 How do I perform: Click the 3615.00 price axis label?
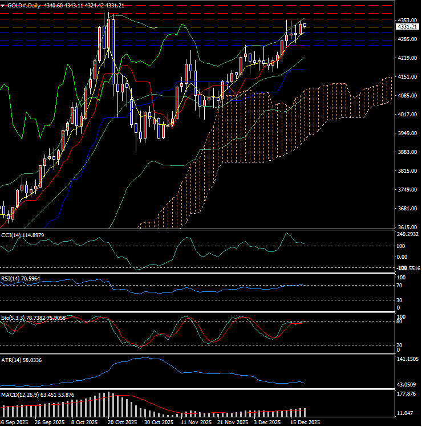(x=407, y=227)
